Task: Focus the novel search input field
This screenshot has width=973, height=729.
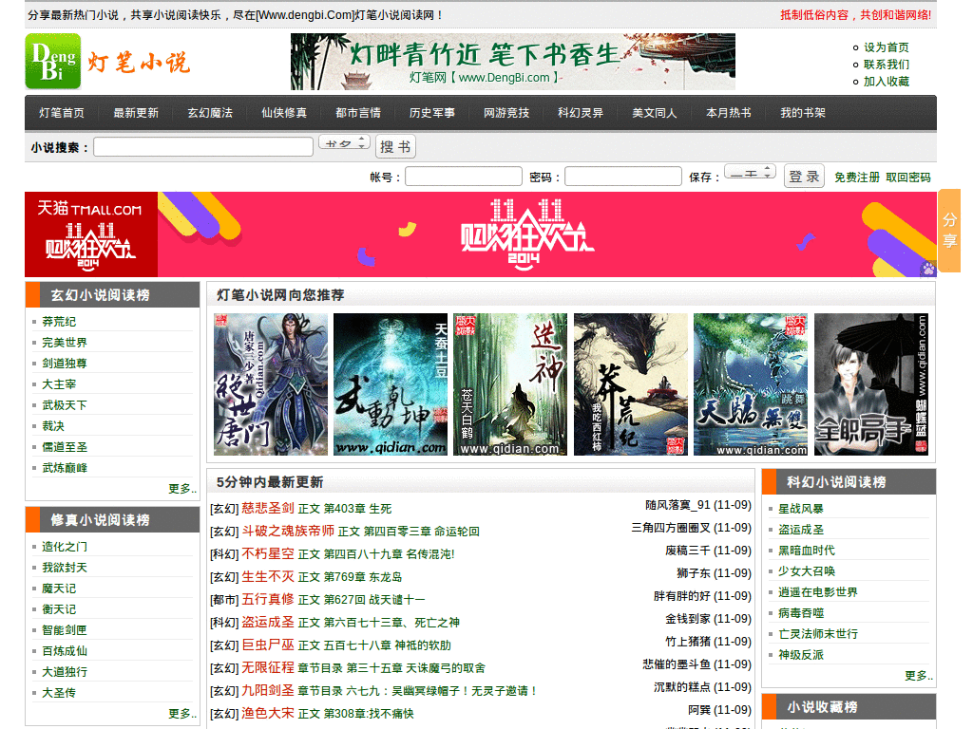Action: point(203,147)
